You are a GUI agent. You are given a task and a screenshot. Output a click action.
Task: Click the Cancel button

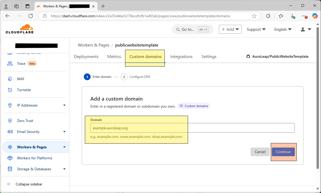coord(260,152)
